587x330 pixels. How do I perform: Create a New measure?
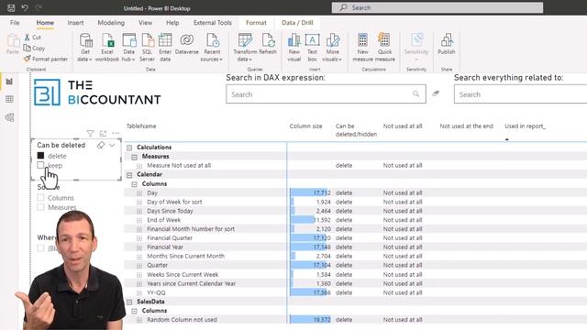coord(362,47)
